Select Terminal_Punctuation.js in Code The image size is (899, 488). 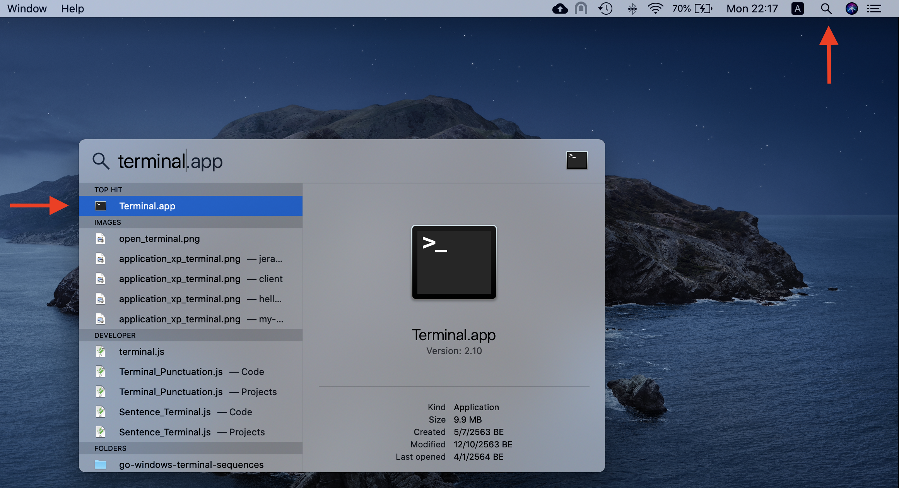pyautogui.click(x=191, y=372)
